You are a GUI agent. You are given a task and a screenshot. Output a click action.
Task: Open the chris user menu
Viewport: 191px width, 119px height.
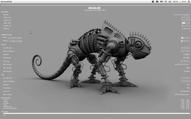(x=183, y=1)
